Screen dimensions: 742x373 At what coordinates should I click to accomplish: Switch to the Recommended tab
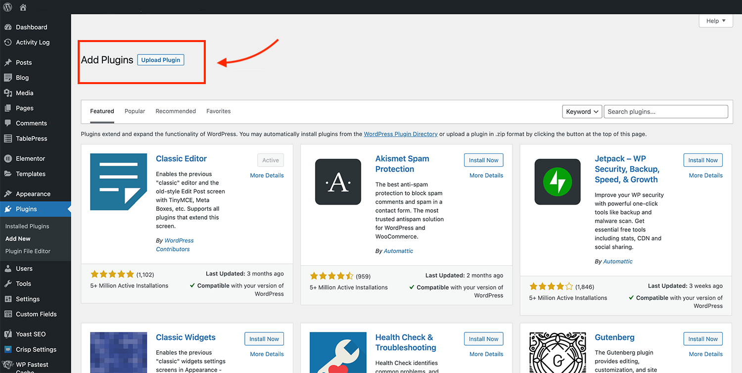click(x=176, y=111)
